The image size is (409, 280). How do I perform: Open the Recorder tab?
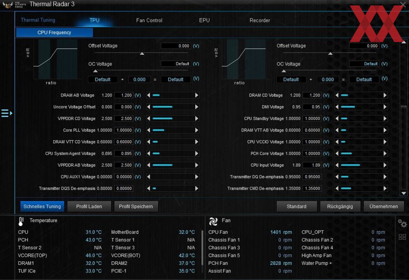click(x=260, y=20)
